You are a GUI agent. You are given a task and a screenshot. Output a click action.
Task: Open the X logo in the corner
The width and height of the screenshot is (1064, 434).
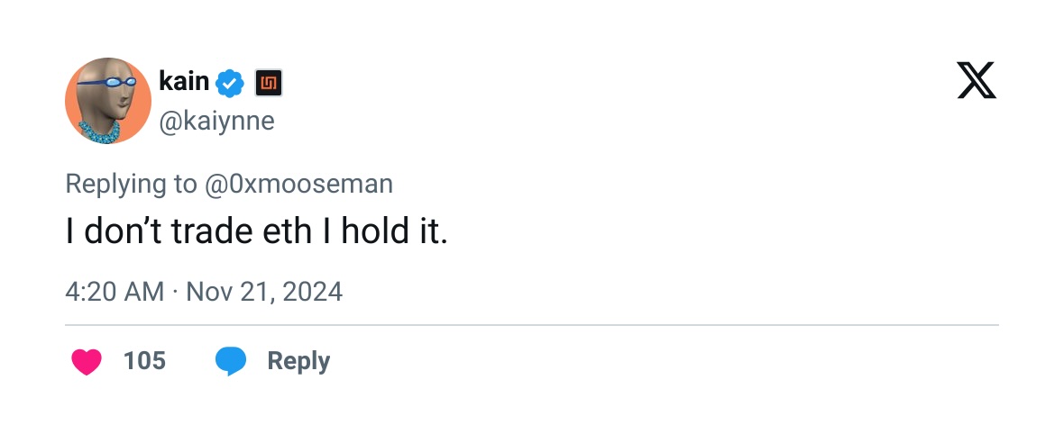pyautogui.click(x=977, y=80)
